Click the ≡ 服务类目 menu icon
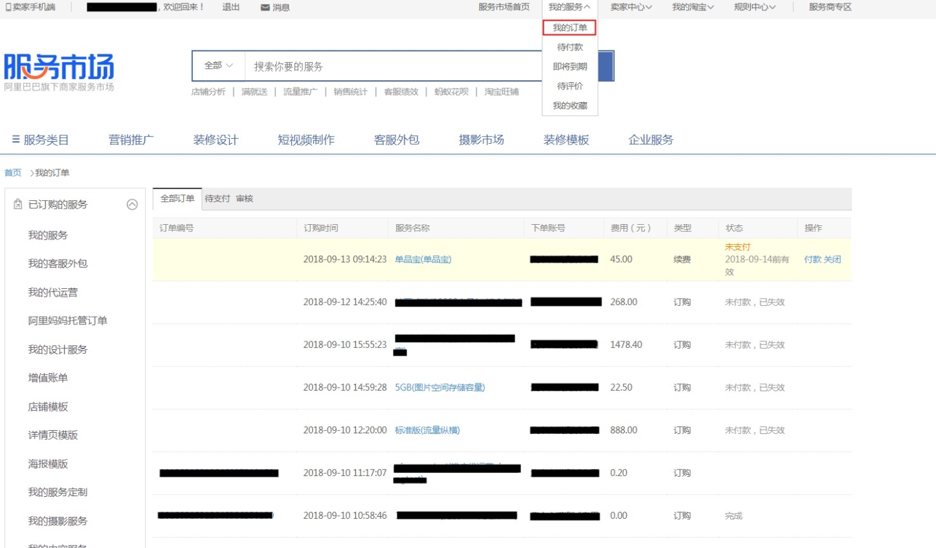936x548 pixels. click(16, 139)
